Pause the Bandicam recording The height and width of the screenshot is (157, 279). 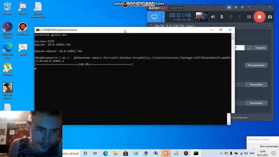coord(249,17)
